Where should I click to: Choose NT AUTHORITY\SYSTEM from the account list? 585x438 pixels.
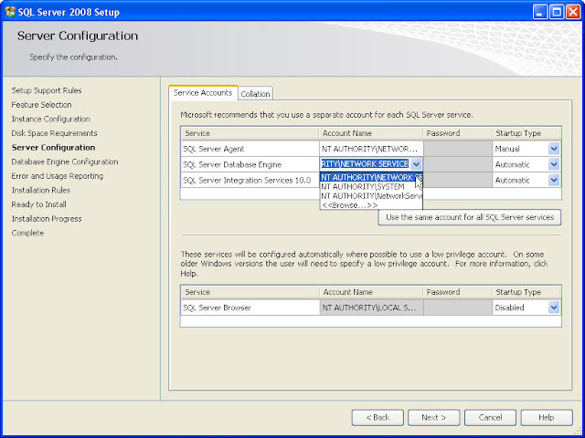(x=362, y=186)
